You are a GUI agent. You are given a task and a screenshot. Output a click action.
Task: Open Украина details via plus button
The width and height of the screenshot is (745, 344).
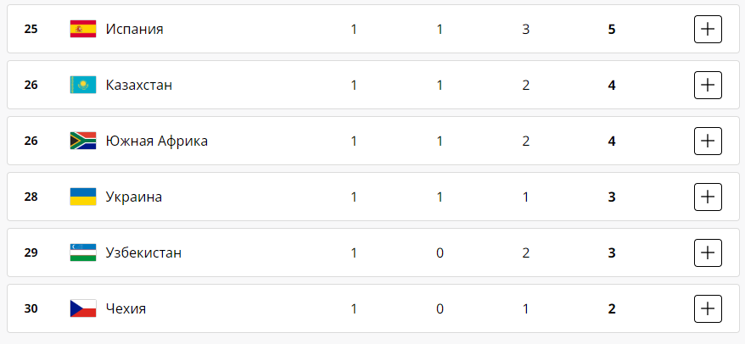[x=708, y=197]
